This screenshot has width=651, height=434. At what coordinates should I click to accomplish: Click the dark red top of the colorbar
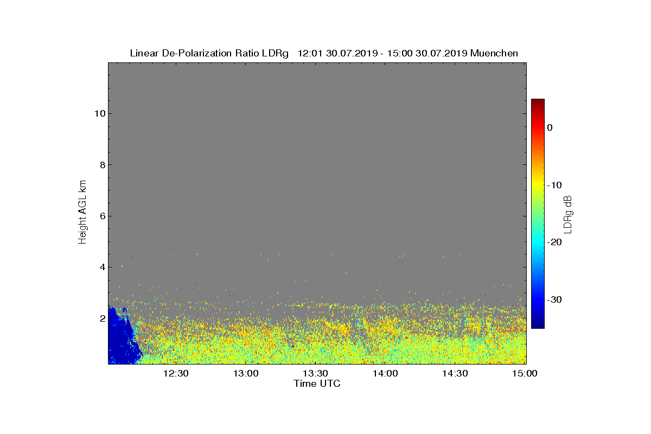(538, 103)
